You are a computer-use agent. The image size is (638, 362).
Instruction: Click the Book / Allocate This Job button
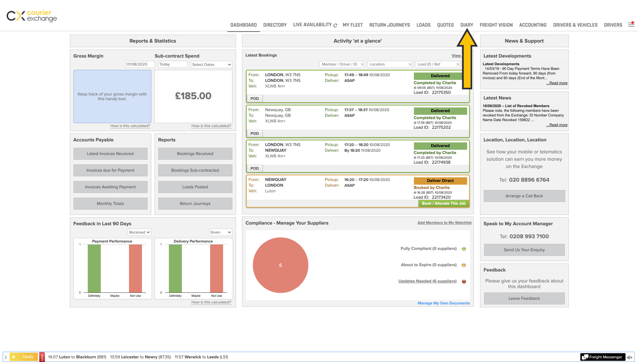pos(444,203)
